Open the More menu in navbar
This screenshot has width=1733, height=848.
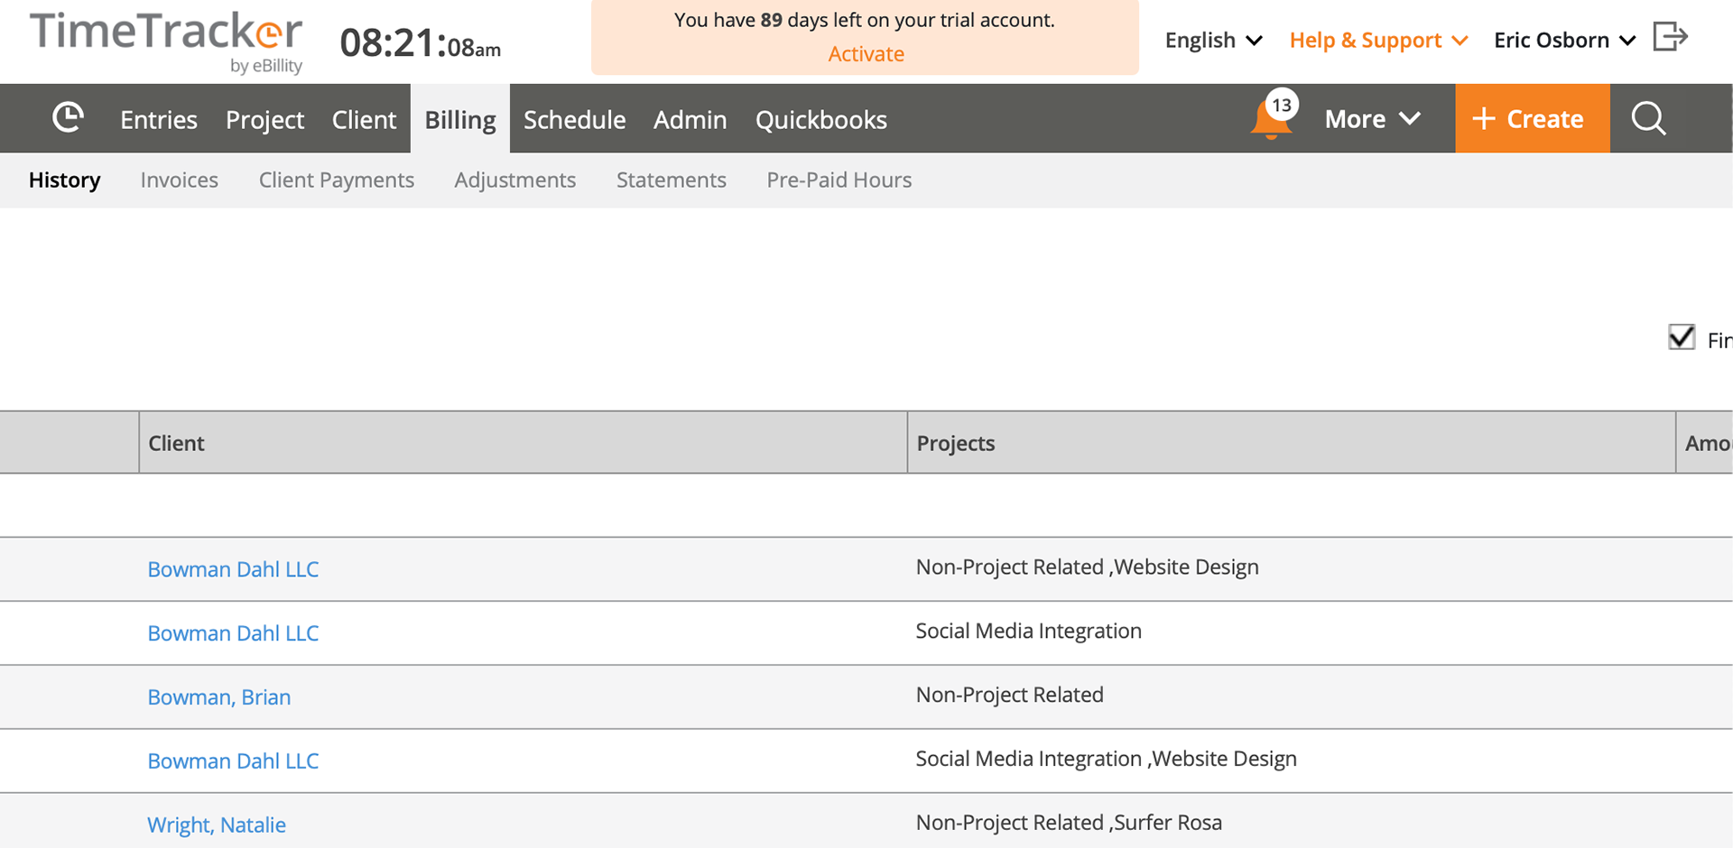click(1372, 119)
